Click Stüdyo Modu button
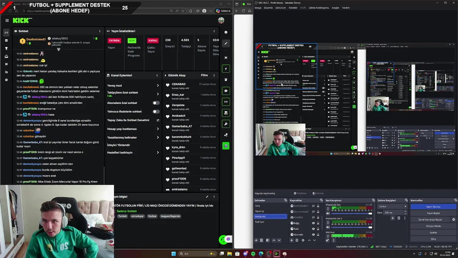The width and height of the screenshot is (458, 258). pos(433,226)
